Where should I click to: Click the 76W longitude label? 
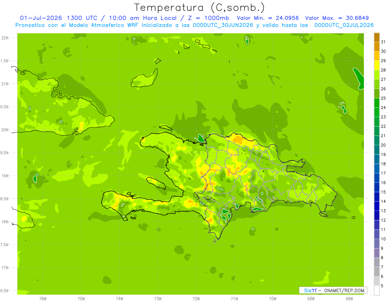pos(43,299)
